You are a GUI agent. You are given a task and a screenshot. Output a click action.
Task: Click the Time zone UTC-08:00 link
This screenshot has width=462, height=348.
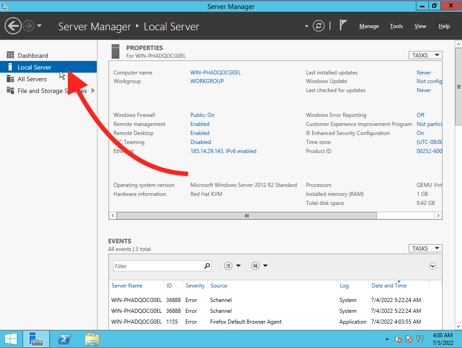429,142
